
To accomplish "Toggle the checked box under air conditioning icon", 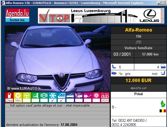I will tap(53, 100).
